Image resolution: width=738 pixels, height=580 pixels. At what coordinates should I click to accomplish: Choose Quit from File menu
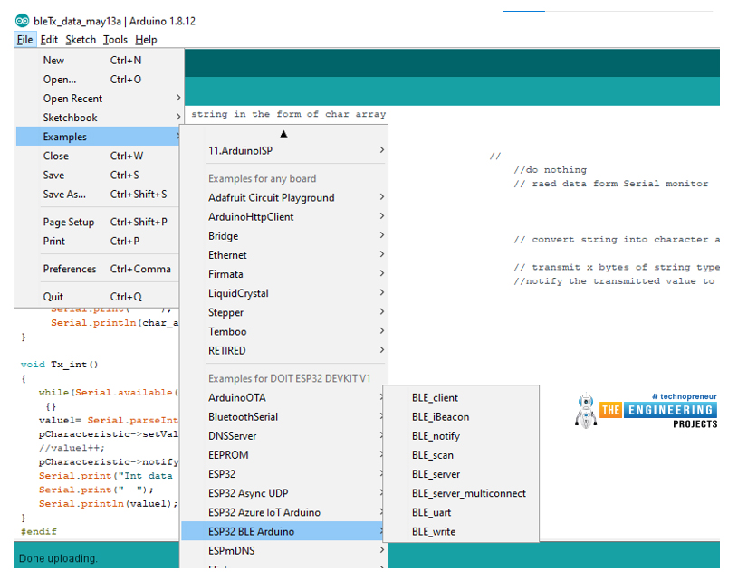click(98, 297)
